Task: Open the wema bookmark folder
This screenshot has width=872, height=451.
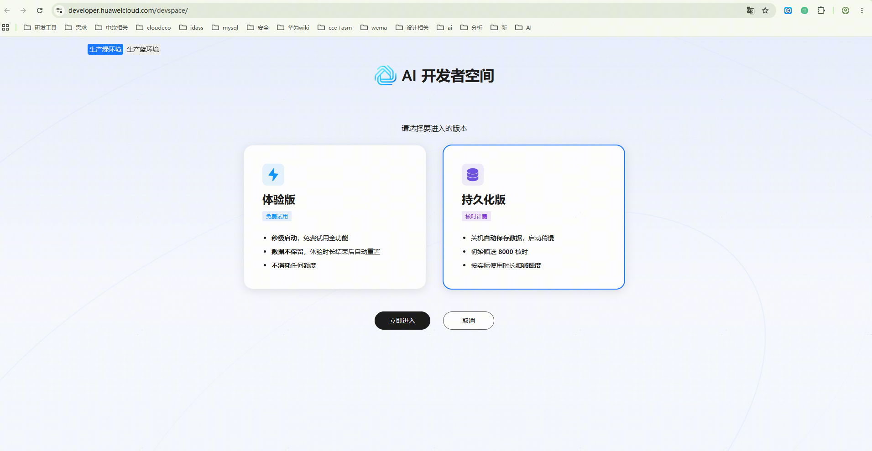Action: point(374,27)
